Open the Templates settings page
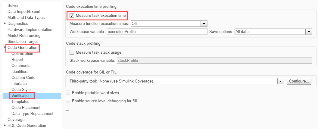318x129 pixels. 20,101
